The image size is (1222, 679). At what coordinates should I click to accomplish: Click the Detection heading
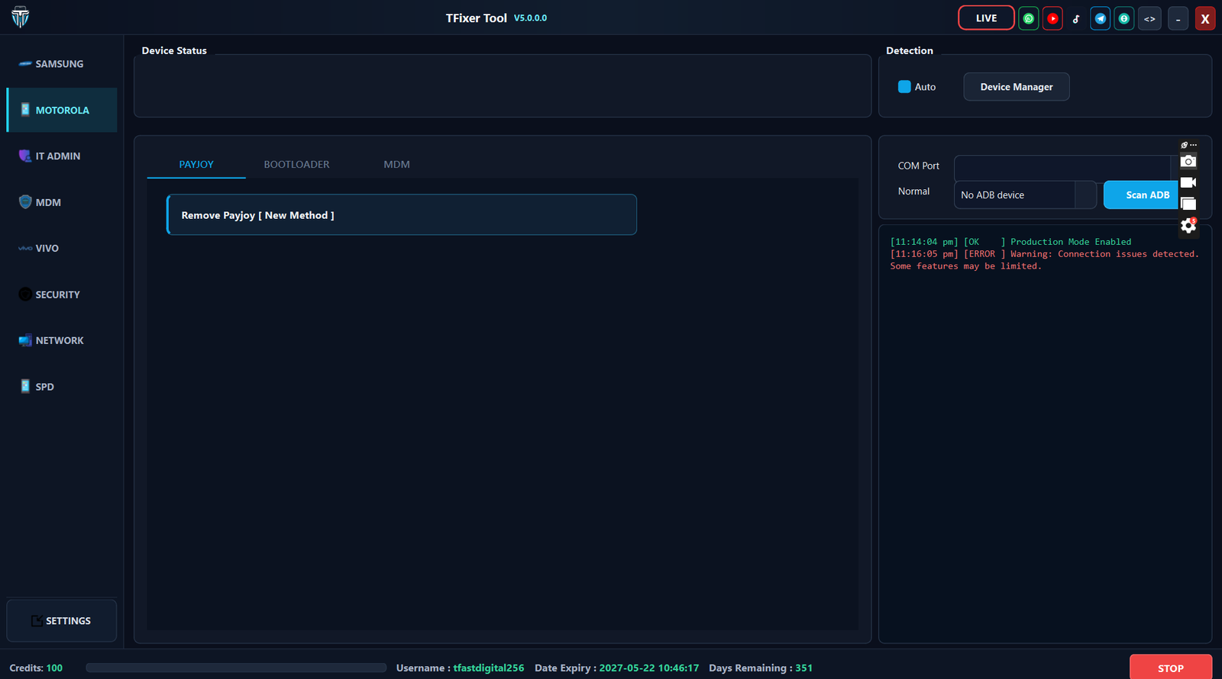tap(910, 50)
